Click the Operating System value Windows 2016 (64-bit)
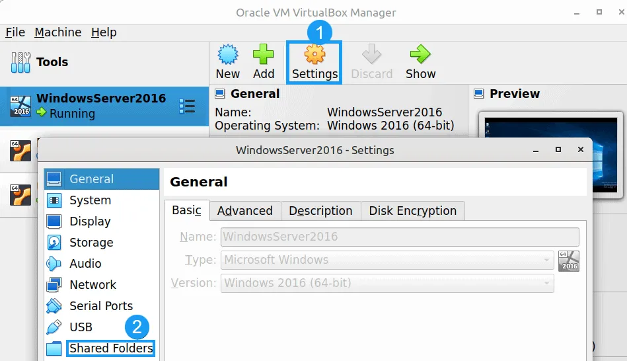This screenshot has width=627, height=361. click(390, 125)
